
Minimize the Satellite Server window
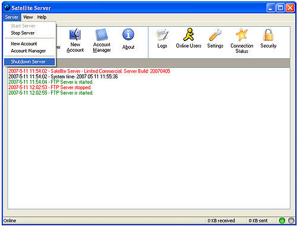pyautogui.click(x=271, y=8)
